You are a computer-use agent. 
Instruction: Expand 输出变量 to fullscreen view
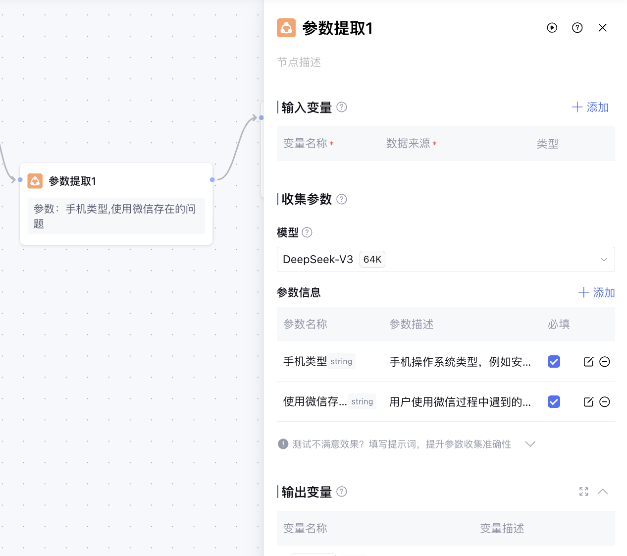584,492
